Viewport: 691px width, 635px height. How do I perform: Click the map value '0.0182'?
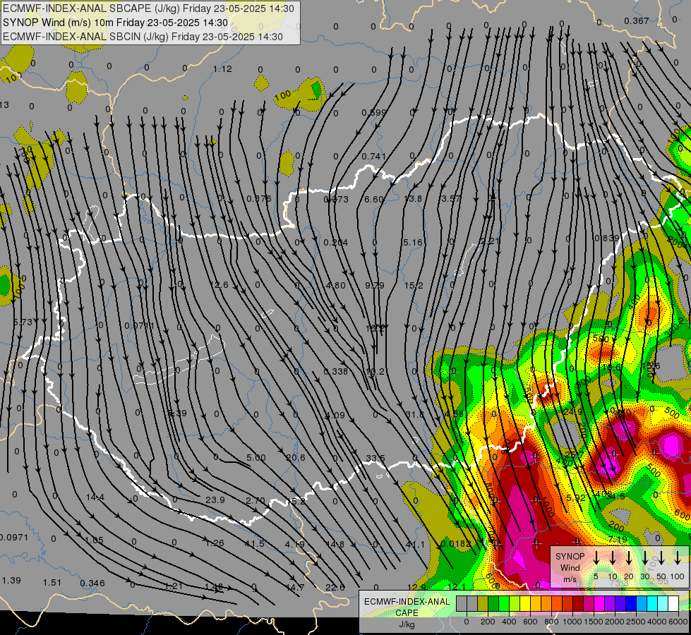click(x=456, y=544)
